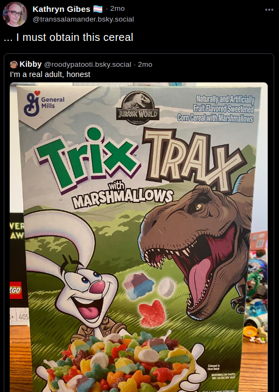Click the Jurassic World logo on the box
The image size is (279, 392).
(x=138, y=108)
